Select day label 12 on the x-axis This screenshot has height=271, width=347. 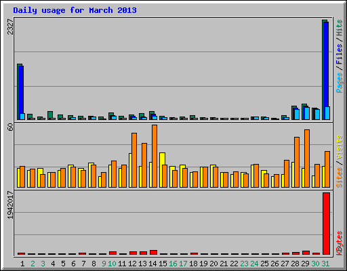point(132,264)
